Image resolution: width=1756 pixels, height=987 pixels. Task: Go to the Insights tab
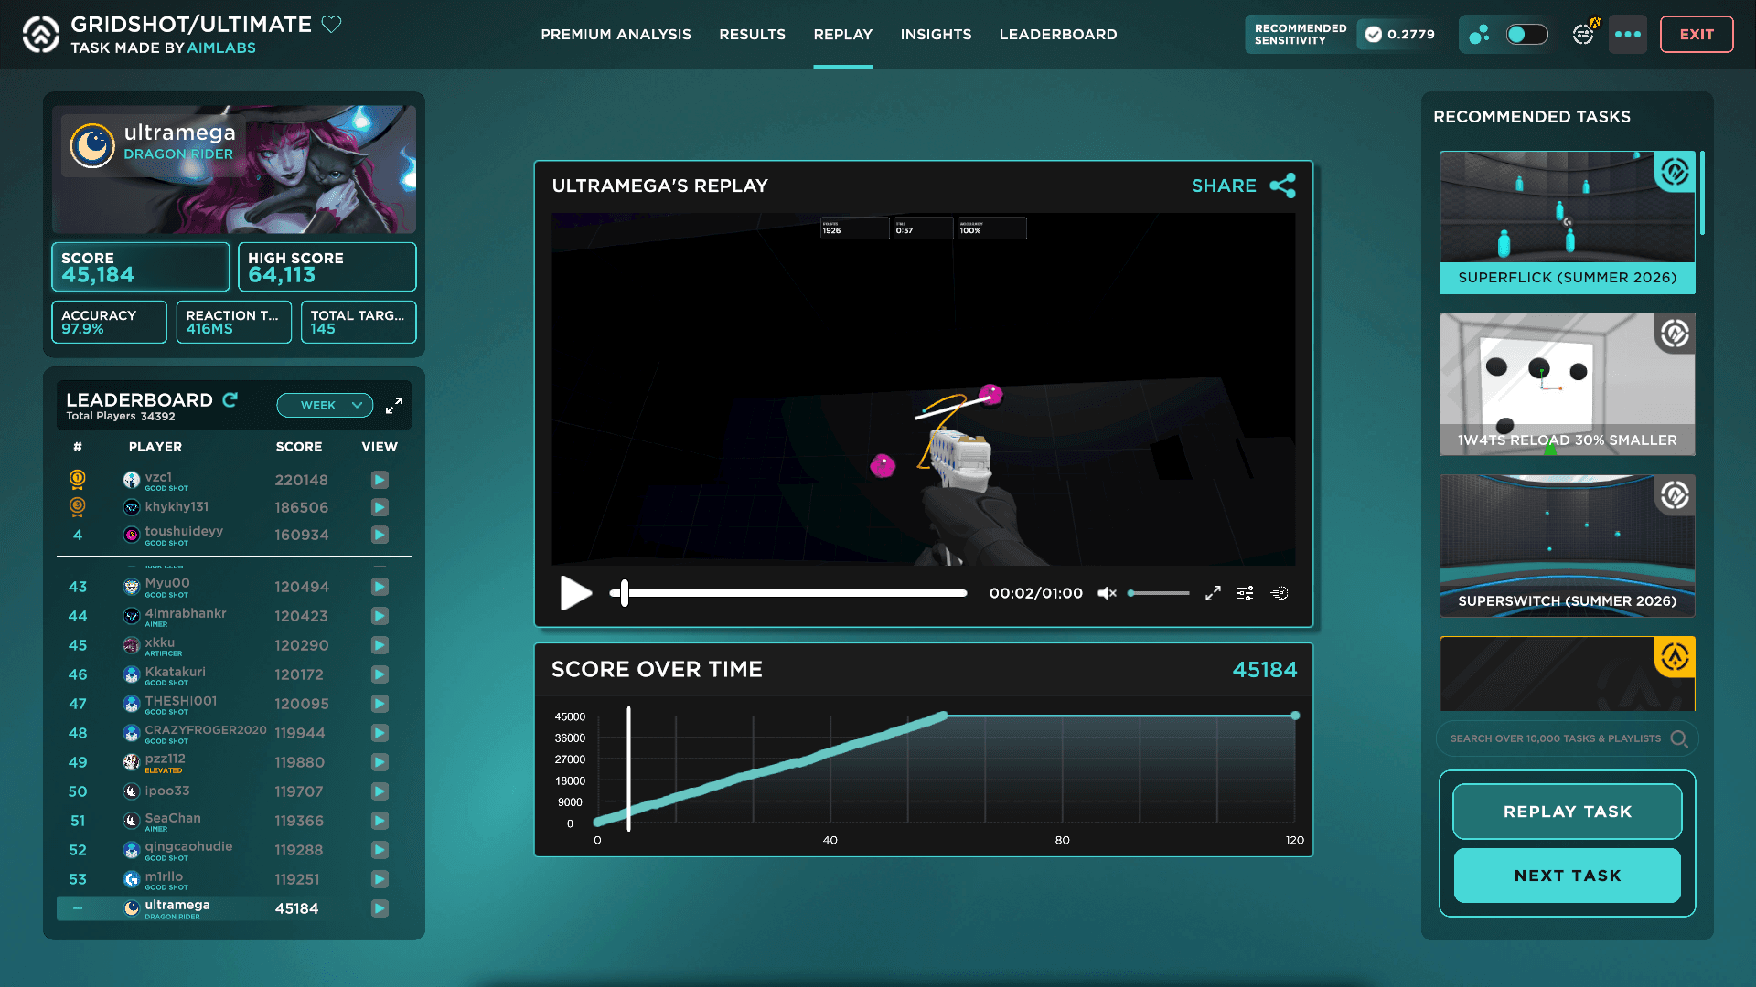[x=936, y=35]
